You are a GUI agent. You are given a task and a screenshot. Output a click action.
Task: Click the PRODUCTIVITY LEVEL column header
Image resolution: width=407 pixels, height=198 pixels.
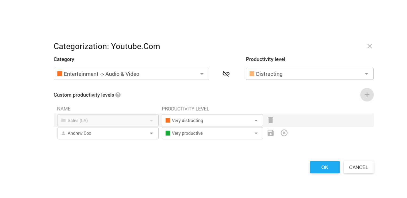(185, 109)
